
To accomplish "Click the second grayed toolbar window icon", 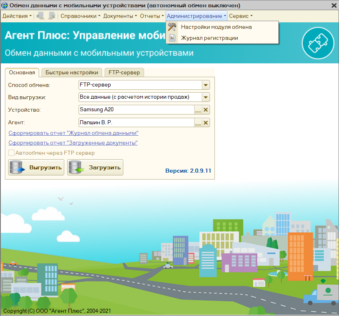I will coord(52,16).
